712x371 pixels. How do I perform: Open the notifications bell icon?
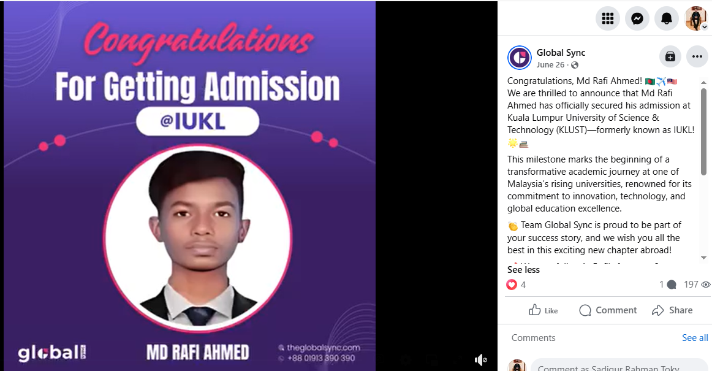667,18
